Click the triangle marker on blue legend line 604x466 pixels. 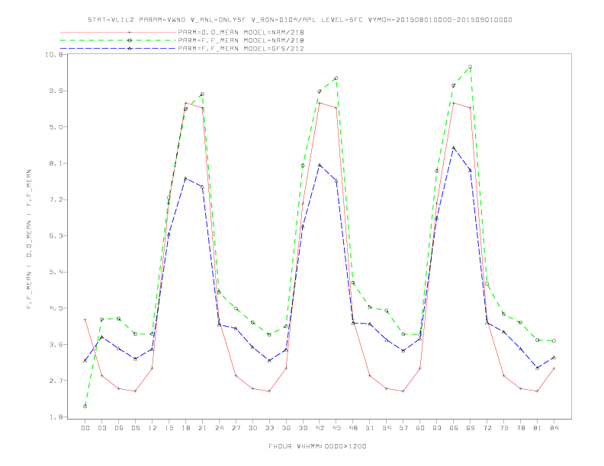pyautogui.click(x=130, y=49)
